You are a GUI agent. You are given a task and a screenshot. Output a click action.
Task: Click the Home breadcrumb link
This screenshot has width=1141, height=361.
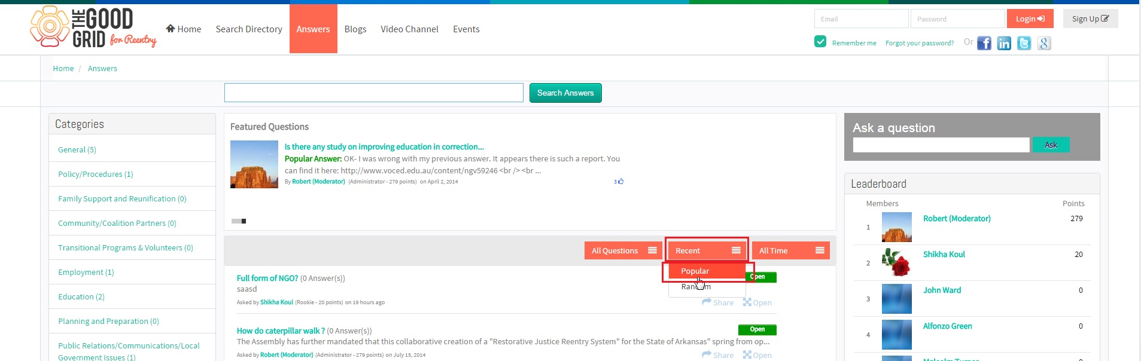[63, 68]
